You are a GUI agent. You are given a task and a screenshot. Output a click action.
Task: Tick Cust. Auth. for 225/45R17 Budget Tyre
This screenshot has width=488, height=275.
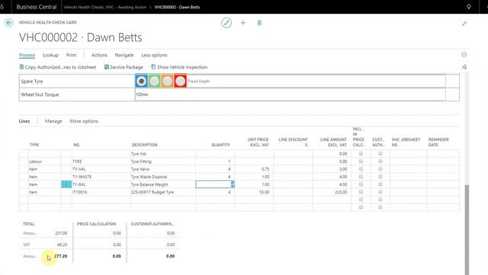[380, 192]
